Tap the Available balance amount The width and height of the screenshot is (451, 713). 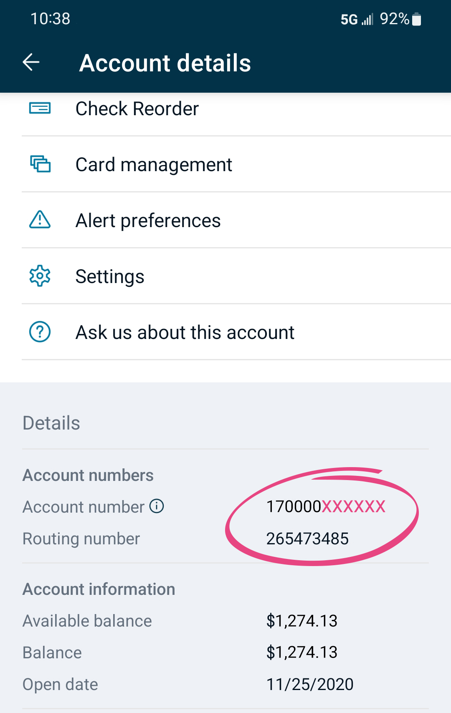click(x=302, y=621)
